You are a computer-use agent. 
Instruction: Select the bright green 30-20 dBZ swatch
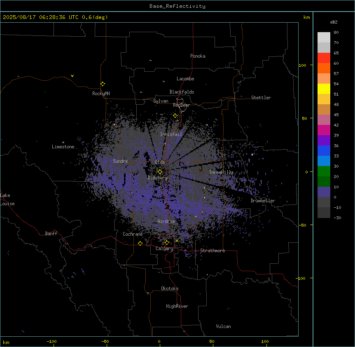click(324, 171)
